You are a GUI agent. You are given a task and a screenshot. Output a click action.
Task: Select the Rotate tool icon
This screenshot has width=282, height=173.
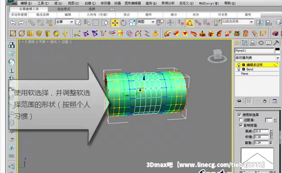coord(123,23)
